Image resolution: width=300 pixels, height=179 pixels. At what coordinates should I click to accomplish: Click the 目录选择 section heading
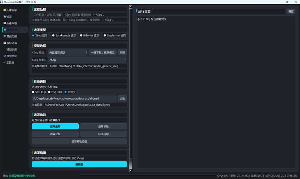point(40,82)
